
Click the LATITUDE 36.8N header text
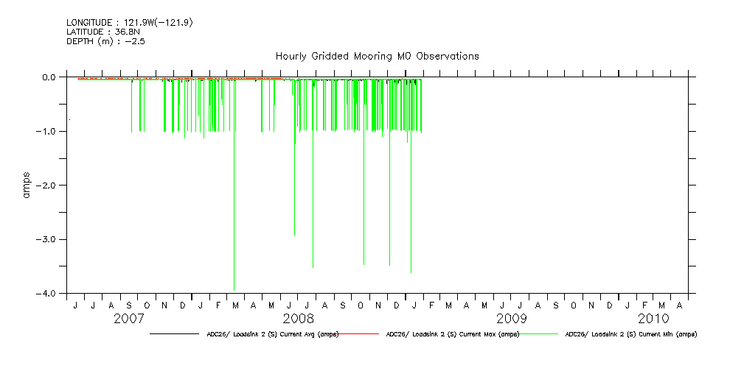coord(103,32)
